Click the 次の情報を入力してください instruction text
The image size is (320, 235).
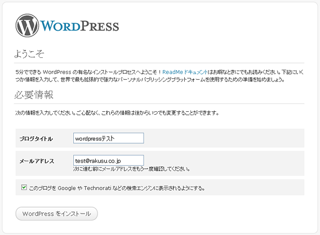(x=117, y=113)
